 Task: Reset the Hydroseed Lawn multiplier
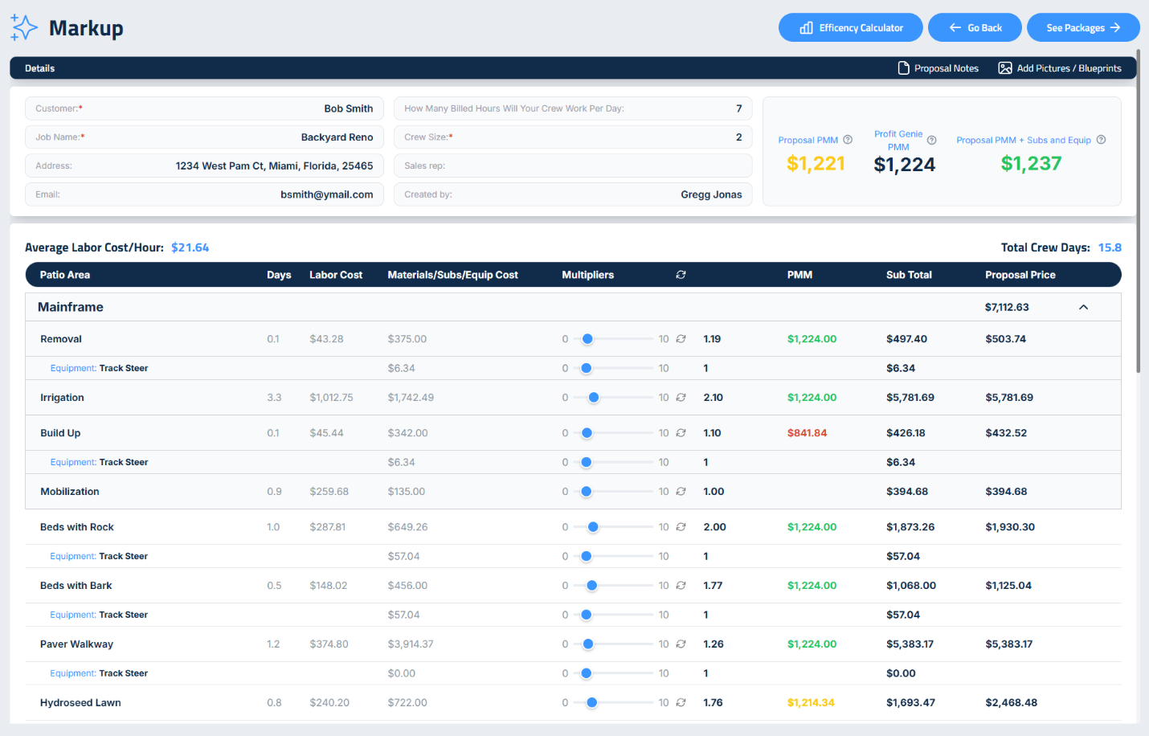(681, 703)
